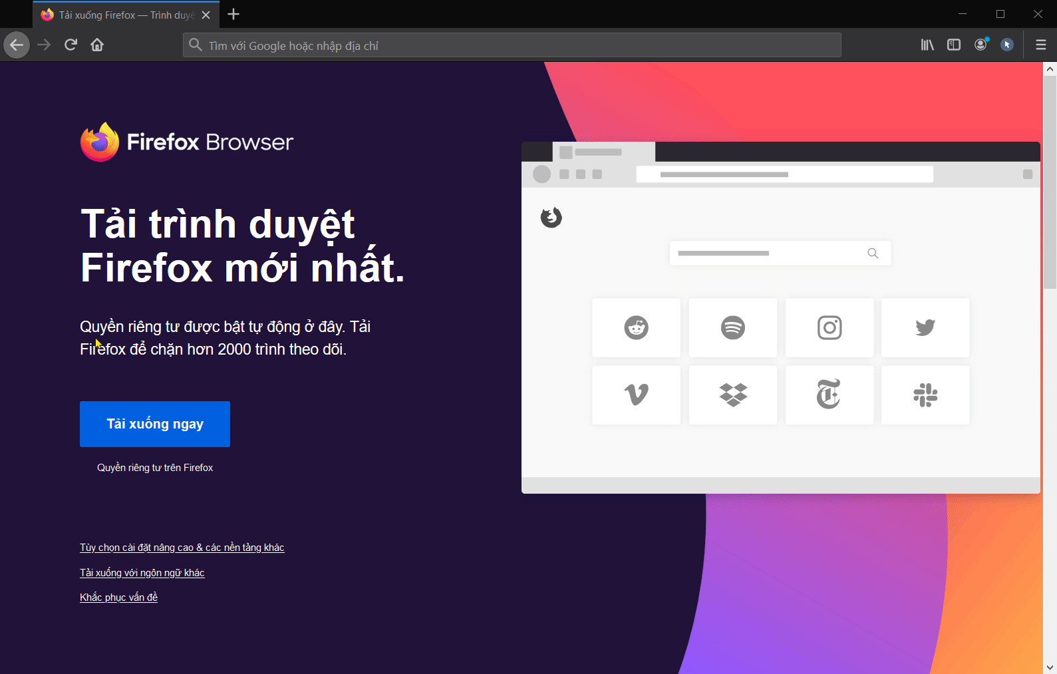Click the Tải xuống ngay download button

click(x=155, y=424)
